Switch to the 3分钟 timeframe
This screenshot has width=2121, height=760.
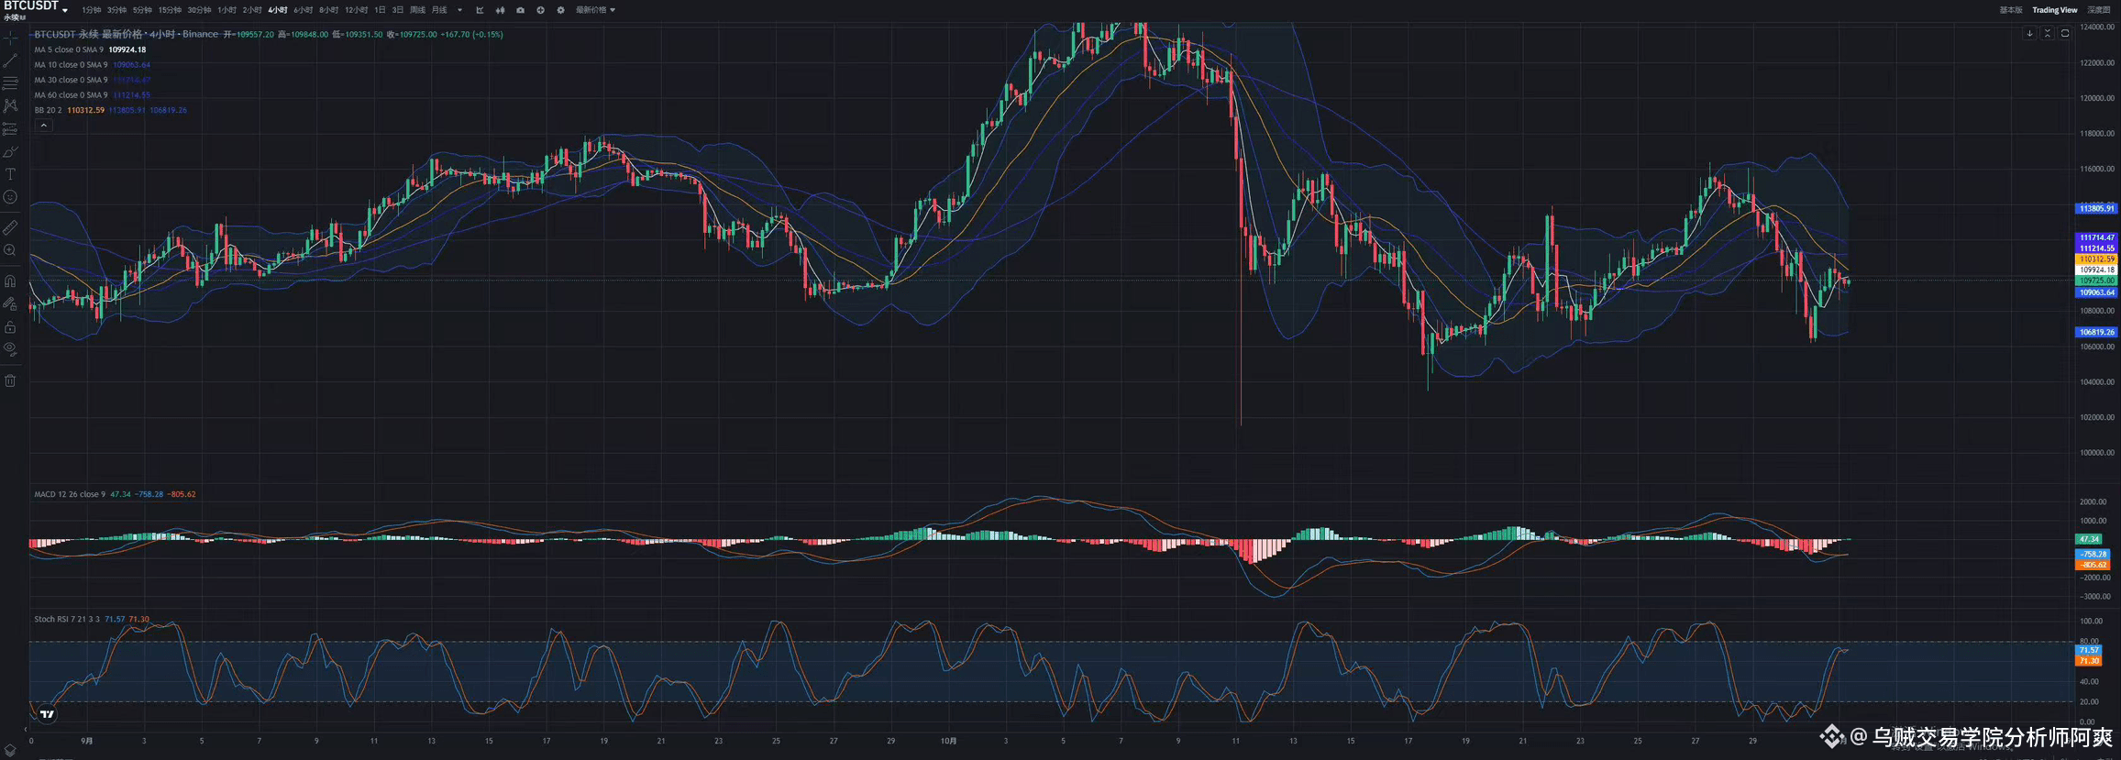(x=116, y=10)
